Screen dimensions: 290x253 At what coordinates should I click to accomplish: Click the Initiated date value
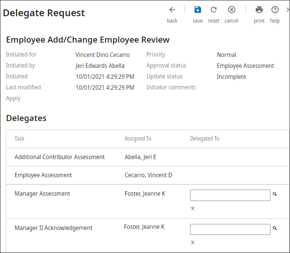click(x=105, y=77)
